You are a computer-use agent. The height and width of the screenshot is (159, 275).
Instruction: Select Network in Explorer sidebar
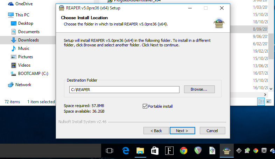pos(20,85)
